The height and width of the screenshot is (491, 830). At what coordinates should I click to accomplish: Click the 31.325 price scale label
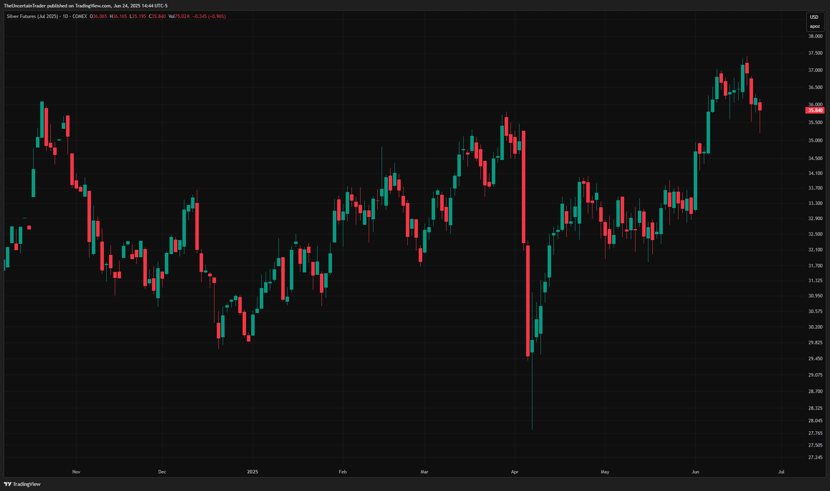[x=816, y=281]
